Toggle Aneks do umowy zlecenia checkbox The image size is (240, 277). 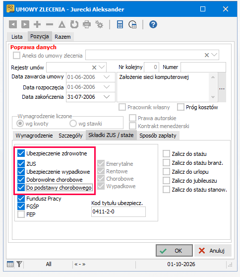point(16,56)
